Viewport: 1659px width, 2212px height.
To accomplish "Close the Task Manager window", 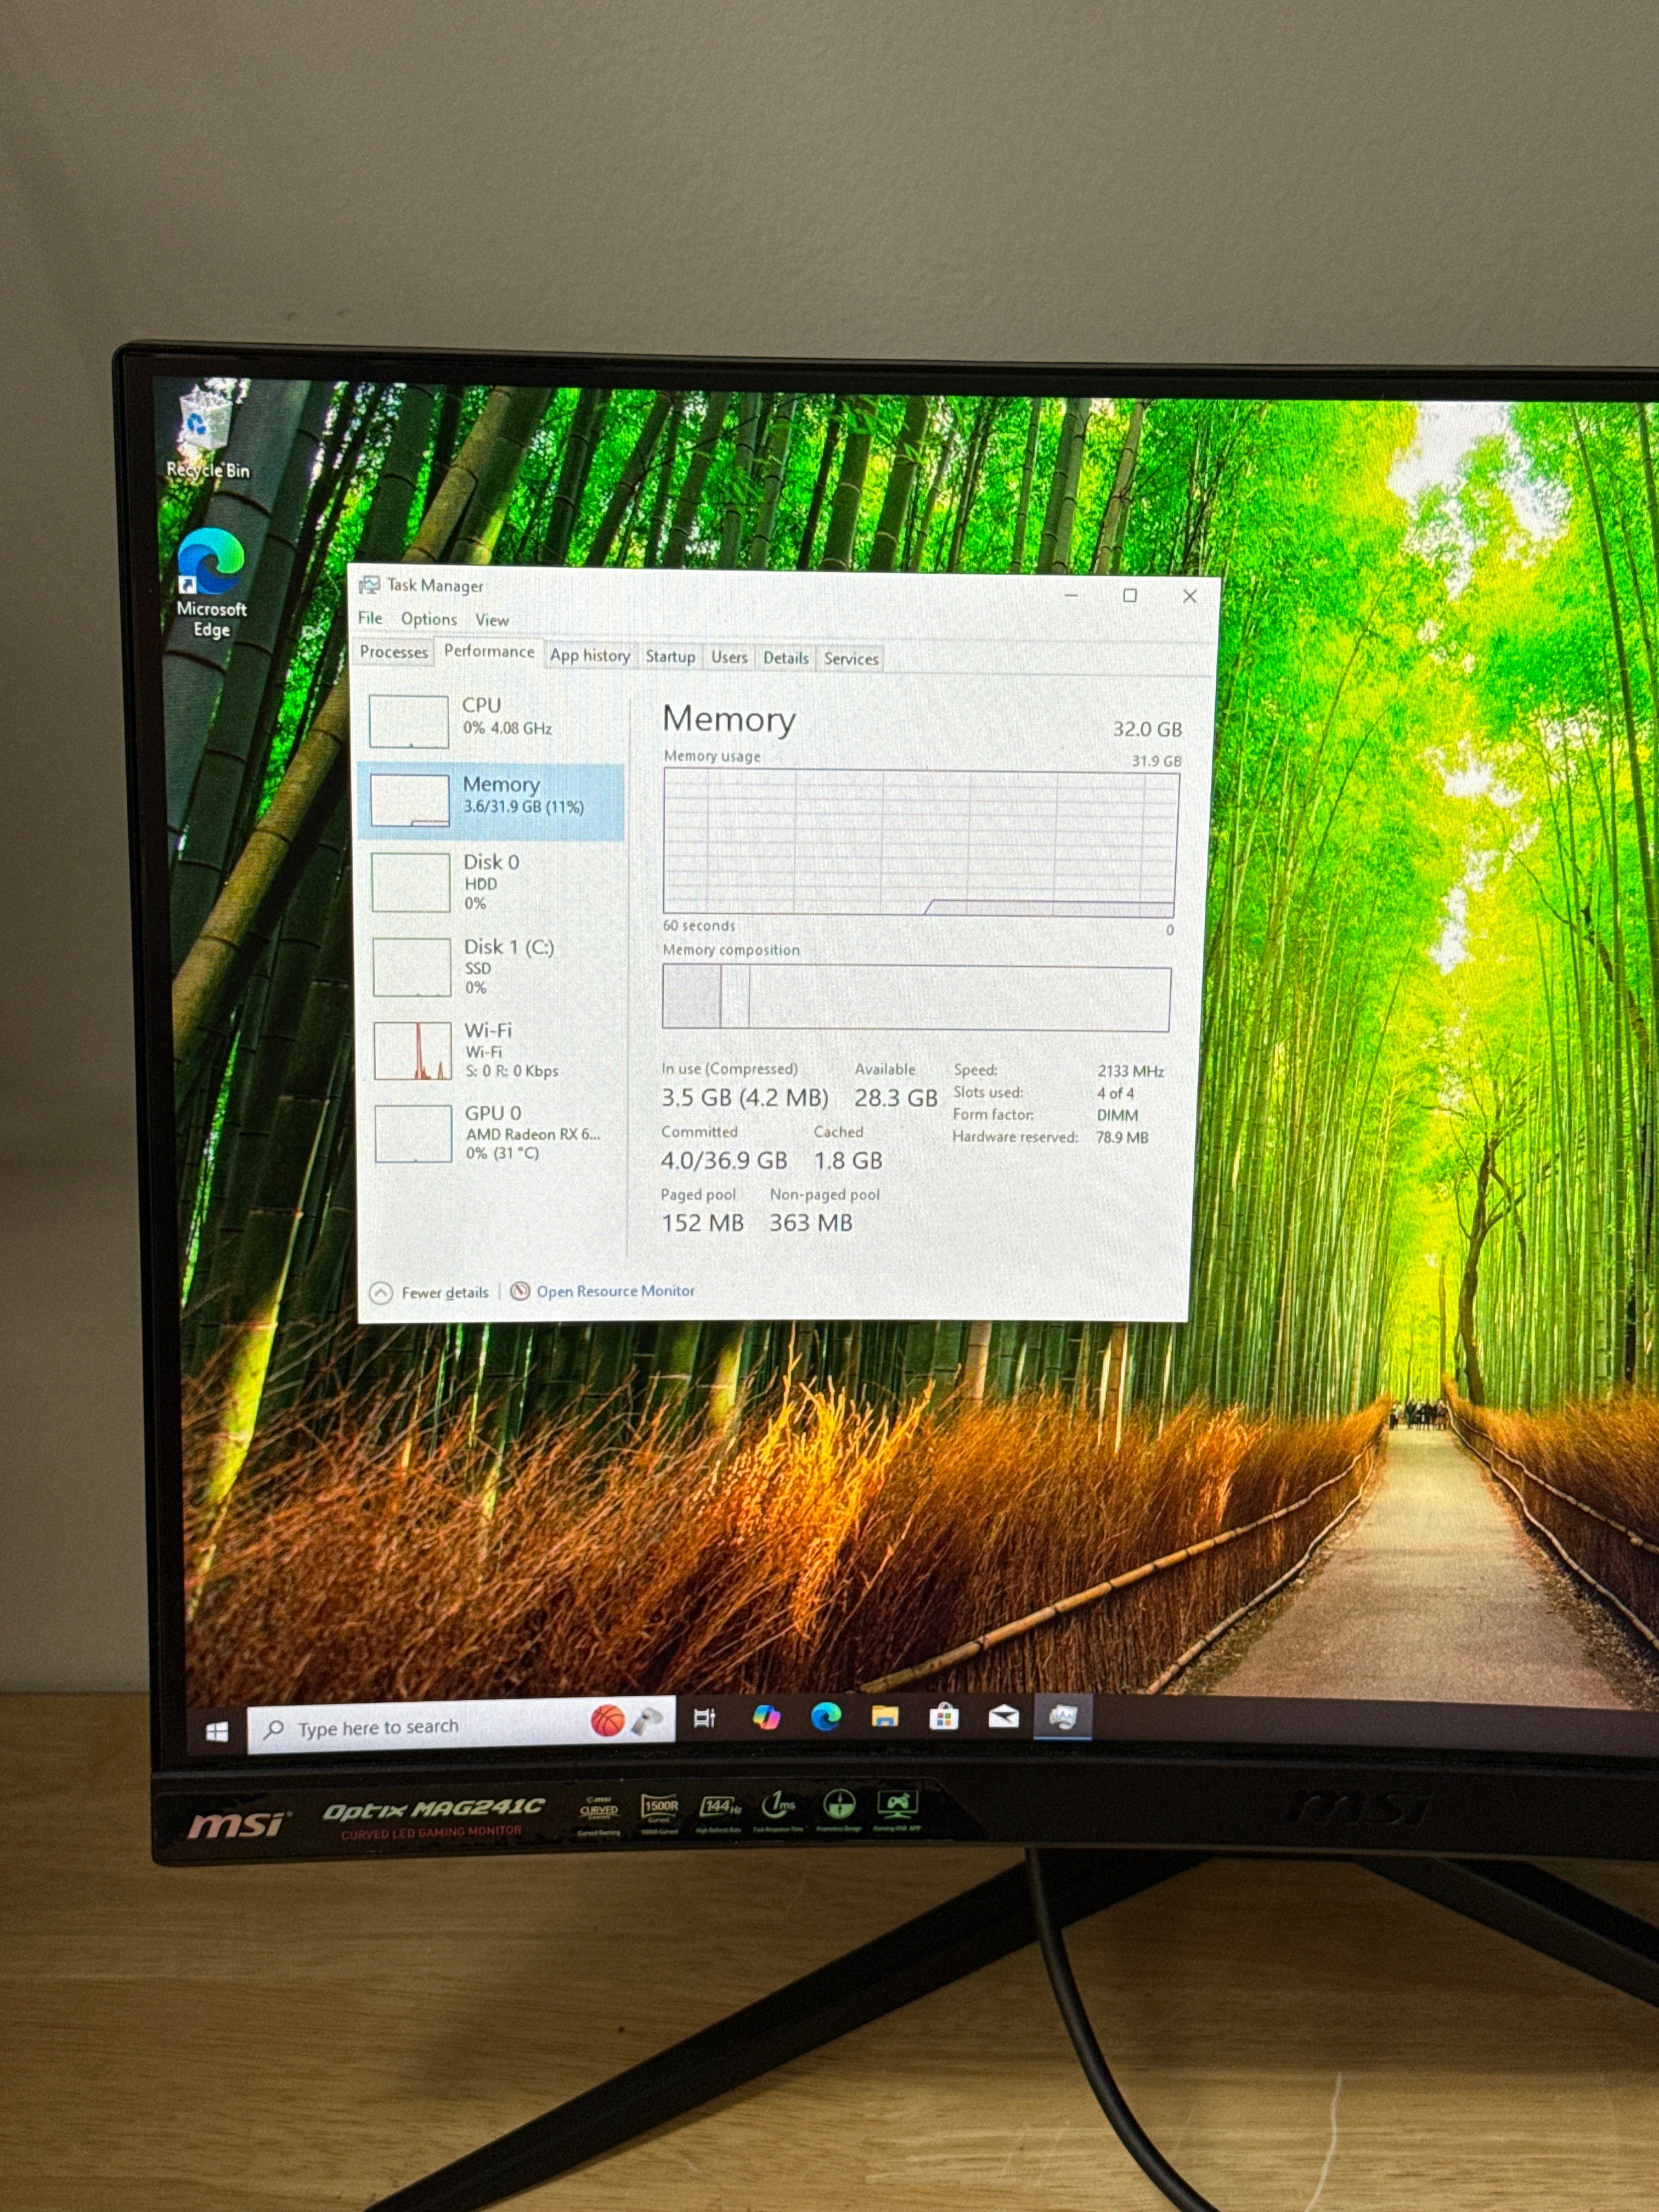I will coord(1190,596).
